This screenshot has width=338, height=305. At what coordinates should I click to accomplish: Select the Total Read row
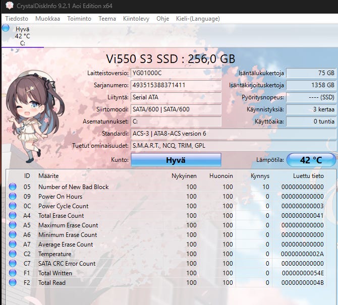[166, 283]
